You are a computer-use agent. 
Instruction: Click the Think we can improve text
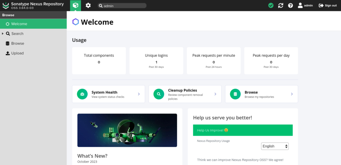(240, 160)
